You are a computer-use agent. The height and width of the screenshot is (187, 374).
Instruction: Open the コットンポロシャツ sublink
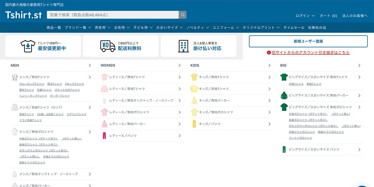[x=300, y=138]
